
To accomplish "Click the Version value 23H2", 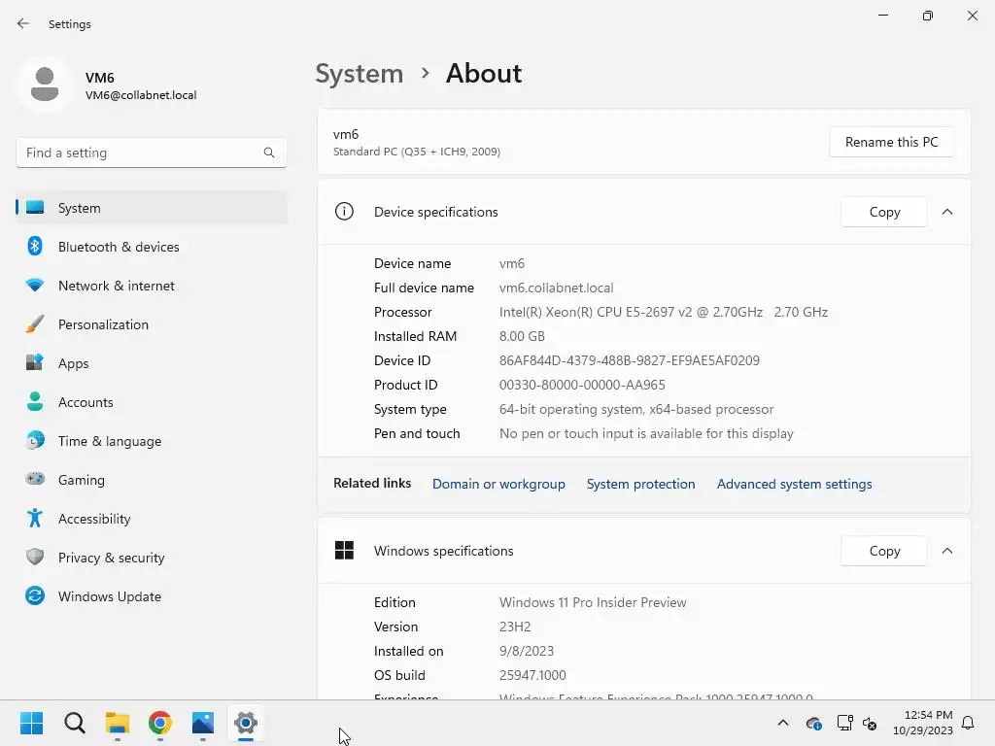I will [515, 627].
